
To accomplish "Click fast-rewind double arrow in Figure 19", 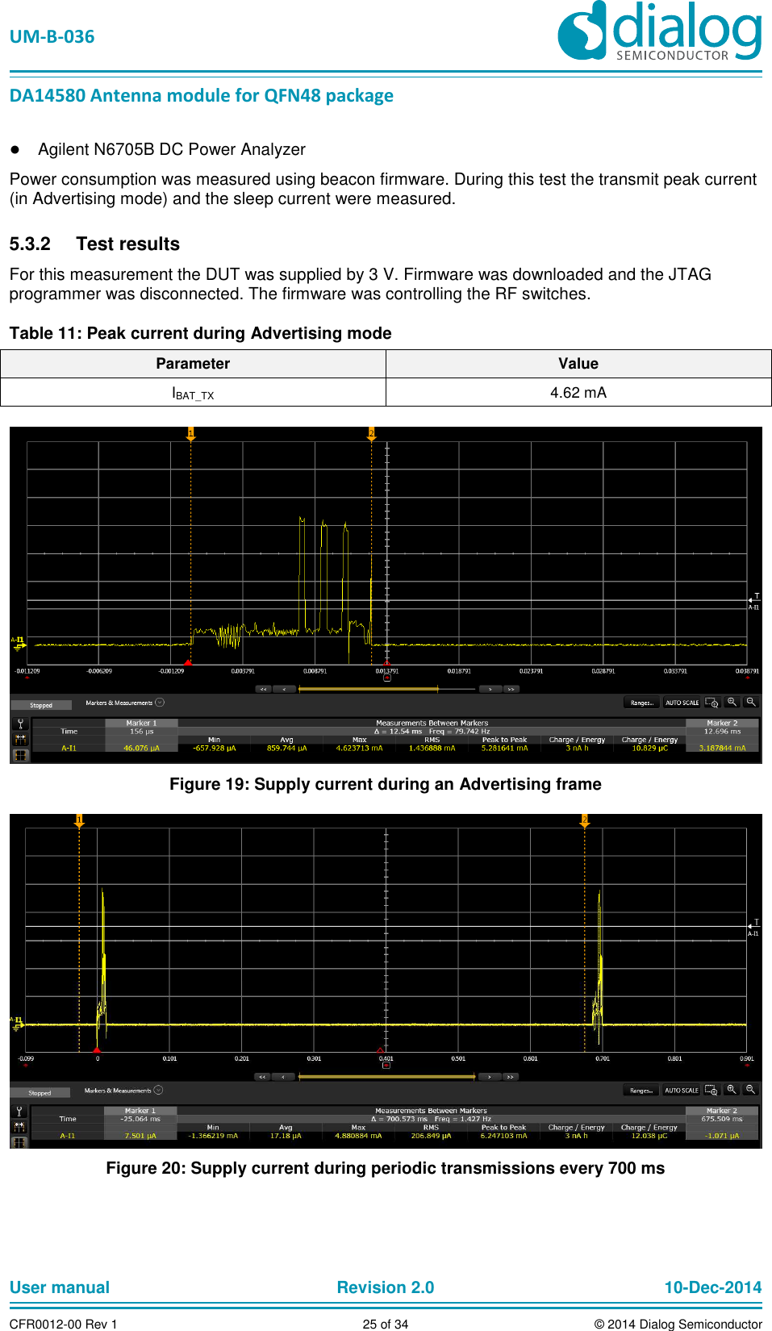I will (x=263, y=689).
